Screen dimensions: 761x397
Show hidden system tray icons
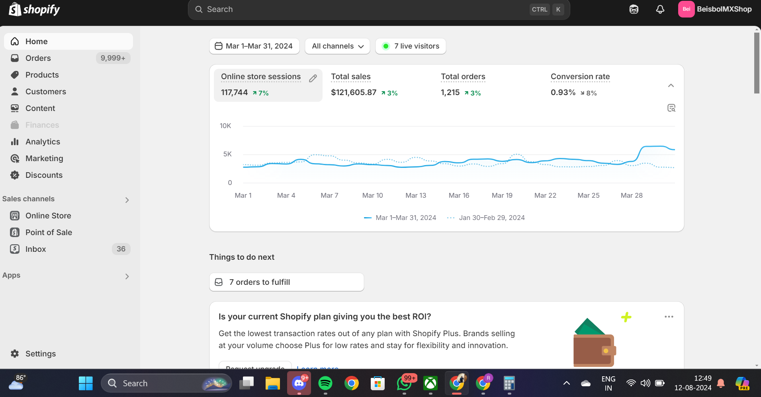(x=566, y=383)
